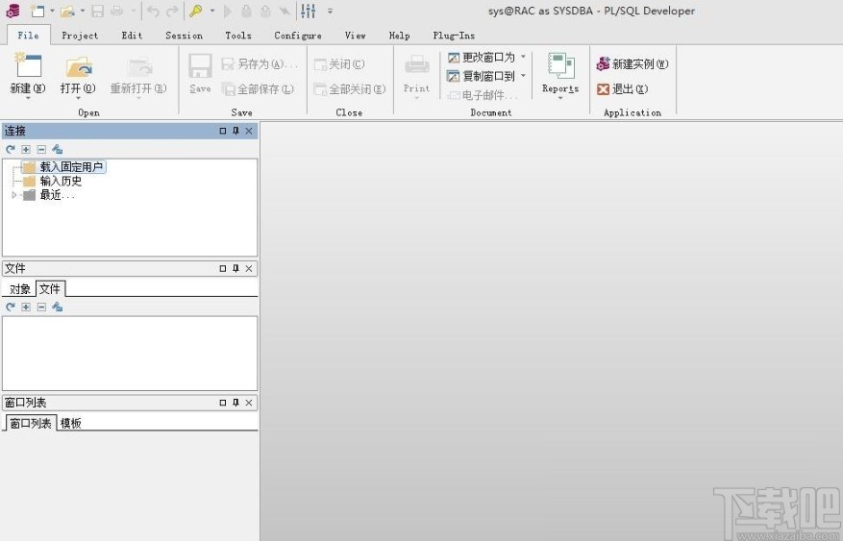The height and width of the screenshot is (541, 843).
Task: Click the 退出 exit button
Action: coord(622,89)
